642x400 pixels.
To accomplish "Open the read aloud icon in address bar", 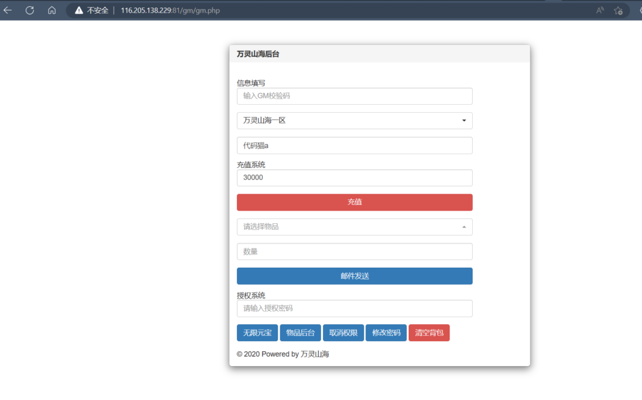I will [600, 10].
